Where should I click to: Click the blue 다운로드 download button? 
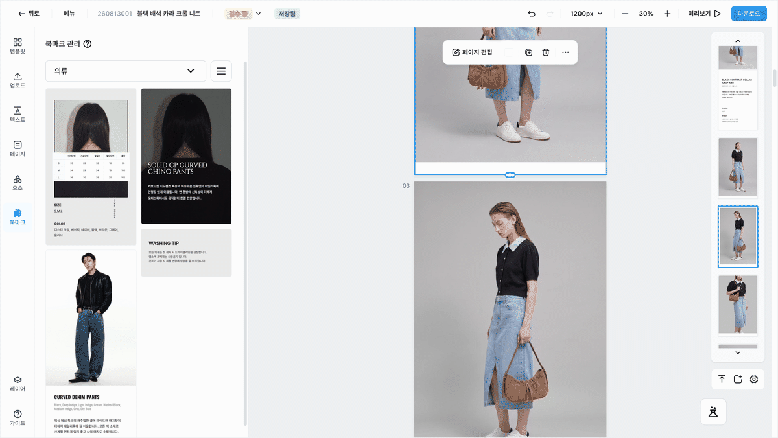749,14
